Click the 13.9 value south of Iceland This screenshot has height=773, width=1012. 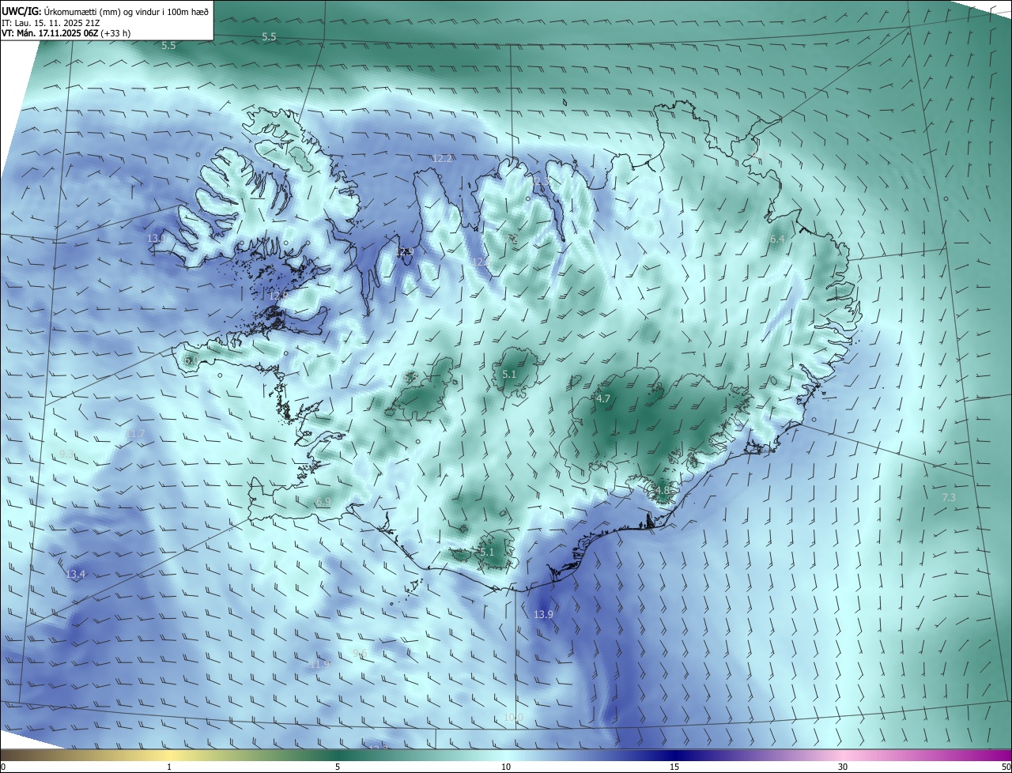pos(543,614)
